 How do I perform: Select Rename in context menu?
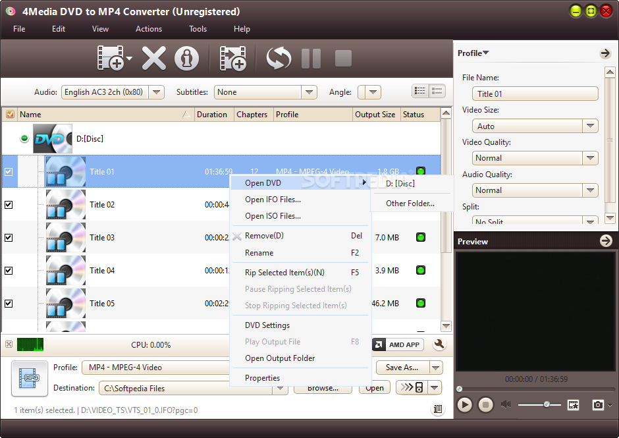(300, 253)
